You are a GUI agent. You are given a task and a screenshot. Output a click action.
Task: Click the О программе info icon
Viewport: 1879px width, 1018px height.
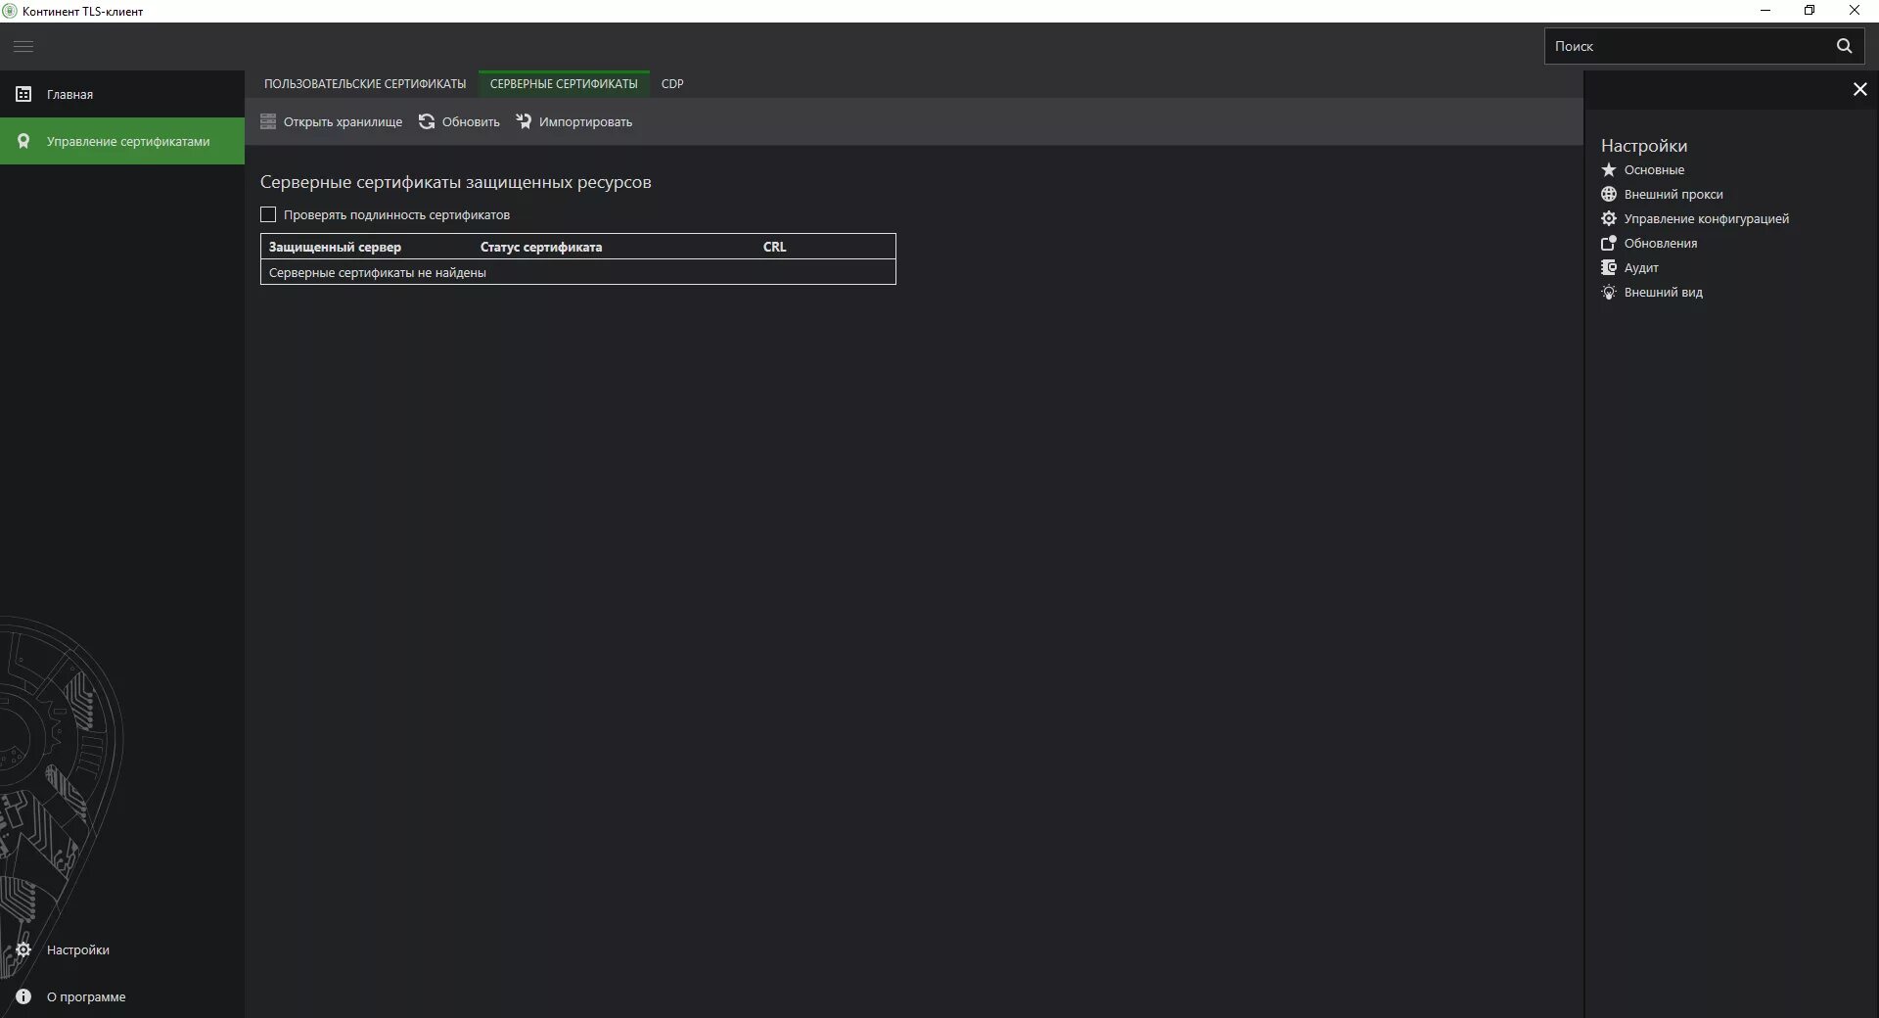coord(23,996)
